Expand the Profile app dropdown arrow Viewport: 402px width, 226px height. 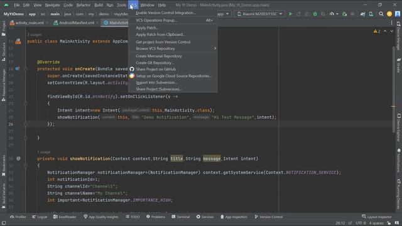point(337,14)
